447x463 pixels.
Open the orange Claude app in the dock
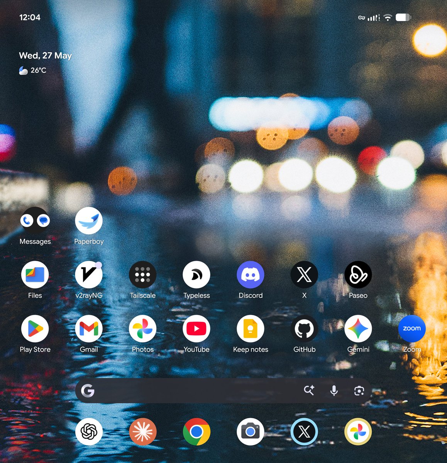tap(143, 431)
